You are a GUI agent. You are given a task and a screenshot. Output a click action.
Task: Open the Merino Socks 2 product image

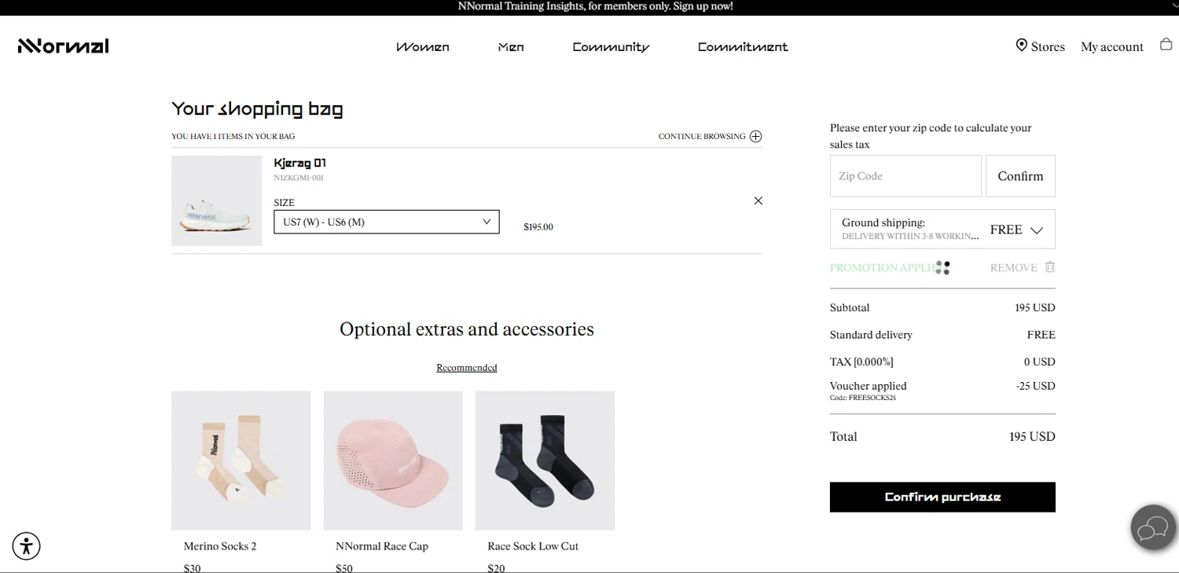(241, 461)
